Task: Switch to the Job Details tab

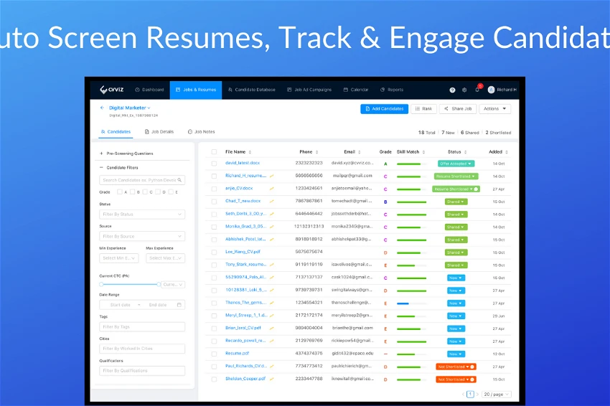Action: 159,132
